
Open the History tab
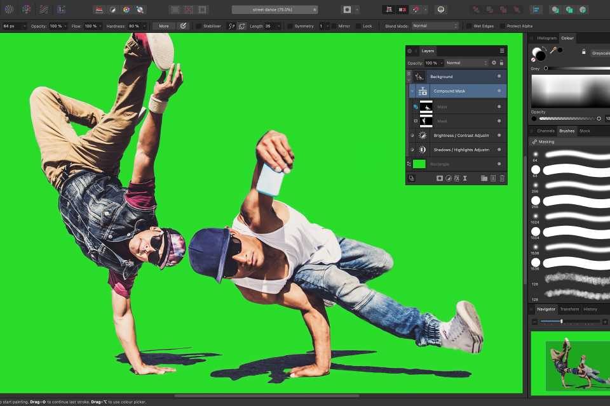click(590, 309)
